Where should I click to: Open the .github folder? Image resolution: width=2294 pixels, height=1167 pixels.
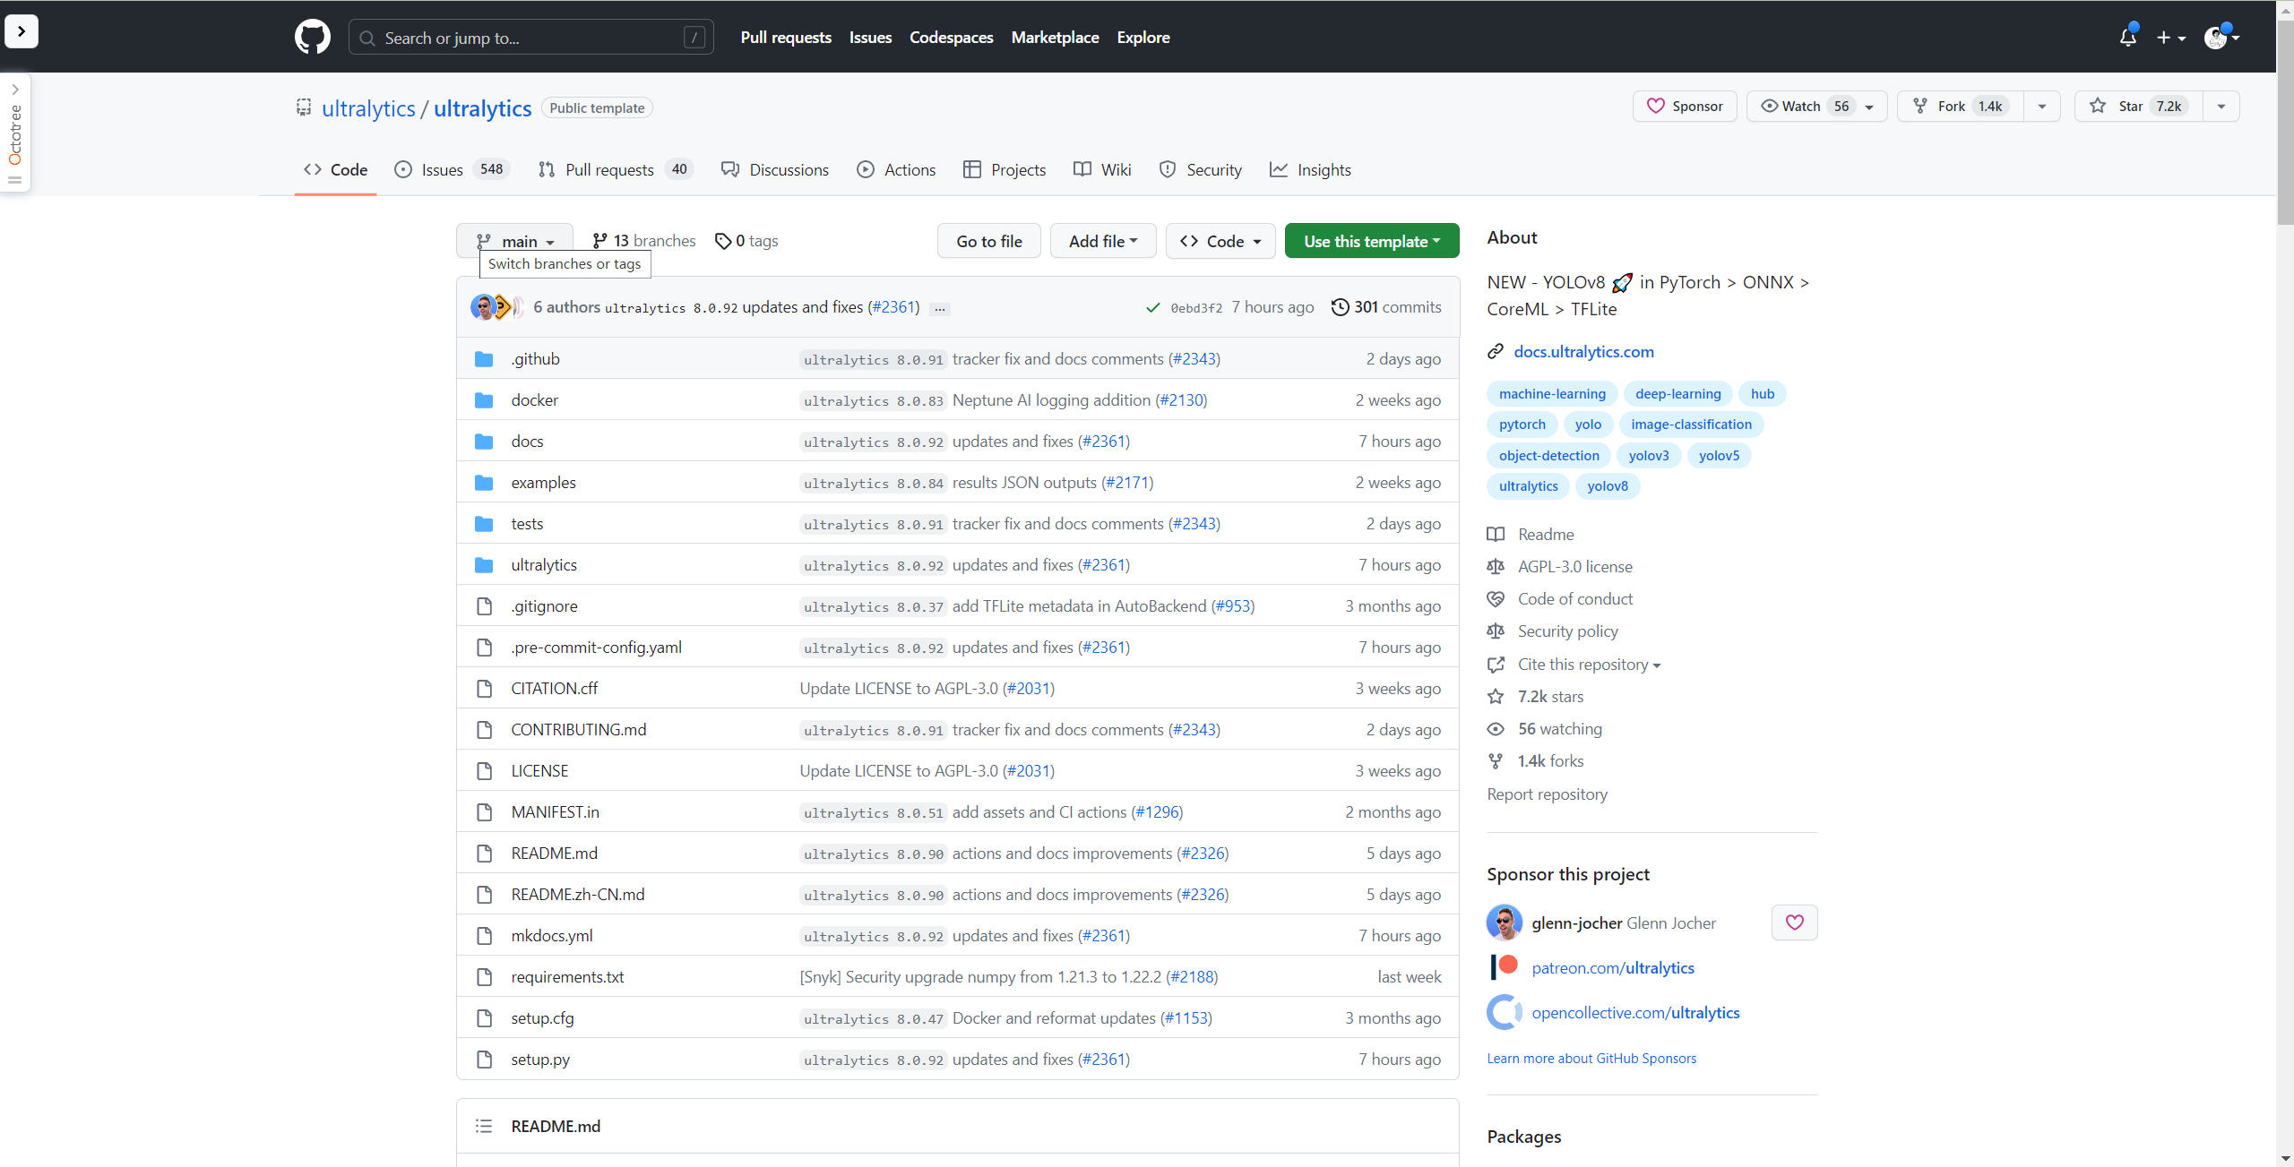click(535, 359)
